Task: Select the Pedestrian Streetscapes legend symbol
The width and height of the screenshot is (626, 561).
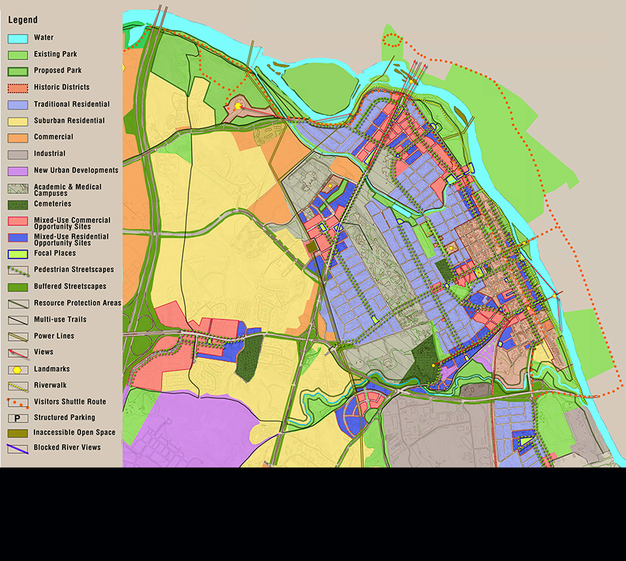Action: tap(18, 271)
